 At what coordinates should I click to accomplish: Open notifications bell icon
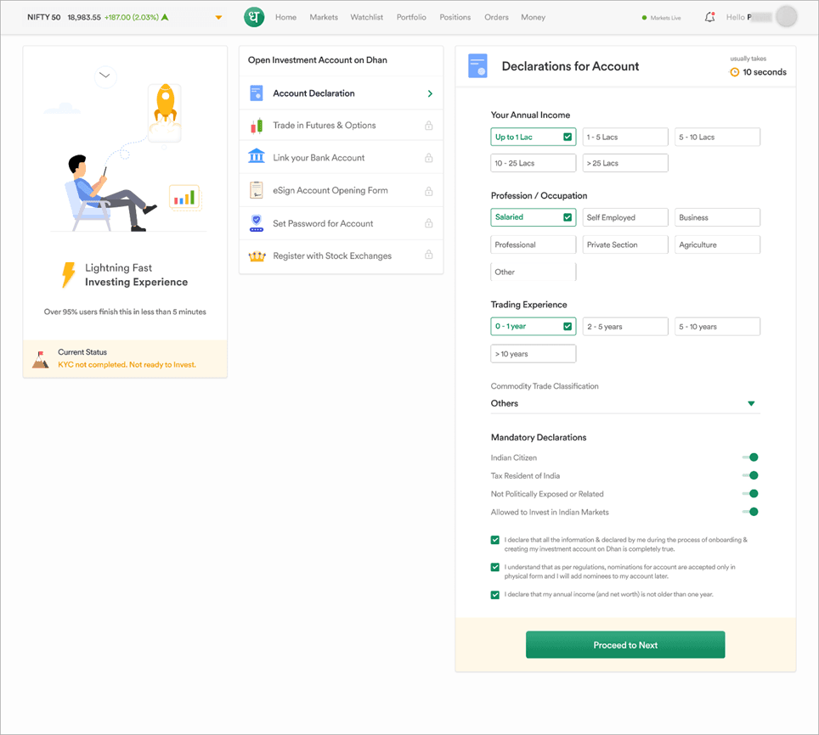709,17
